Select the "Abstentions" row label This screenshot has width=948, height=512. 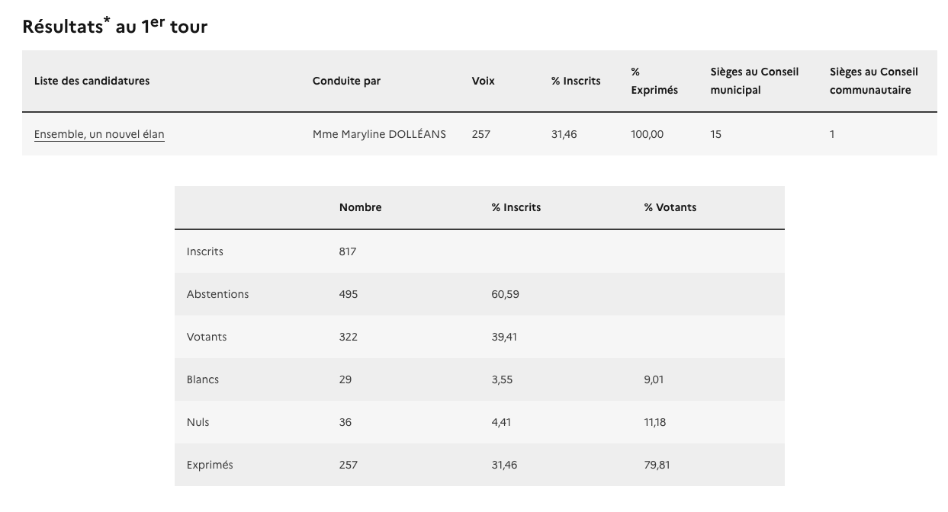coord(217,294)
